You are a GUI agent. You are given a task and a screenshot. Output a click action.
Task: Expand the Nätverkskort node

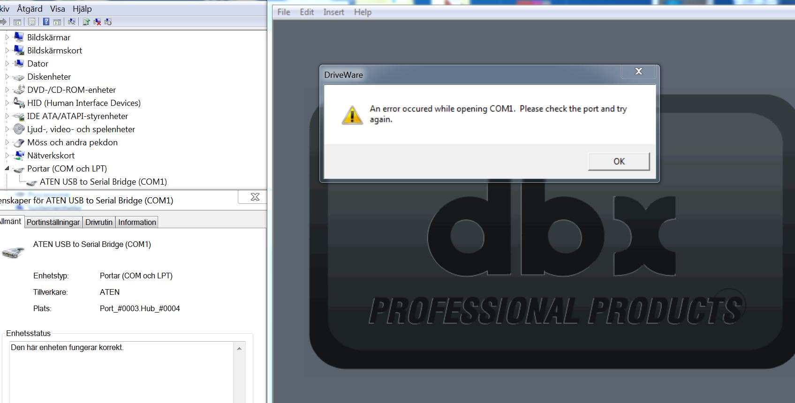(7, 155)
